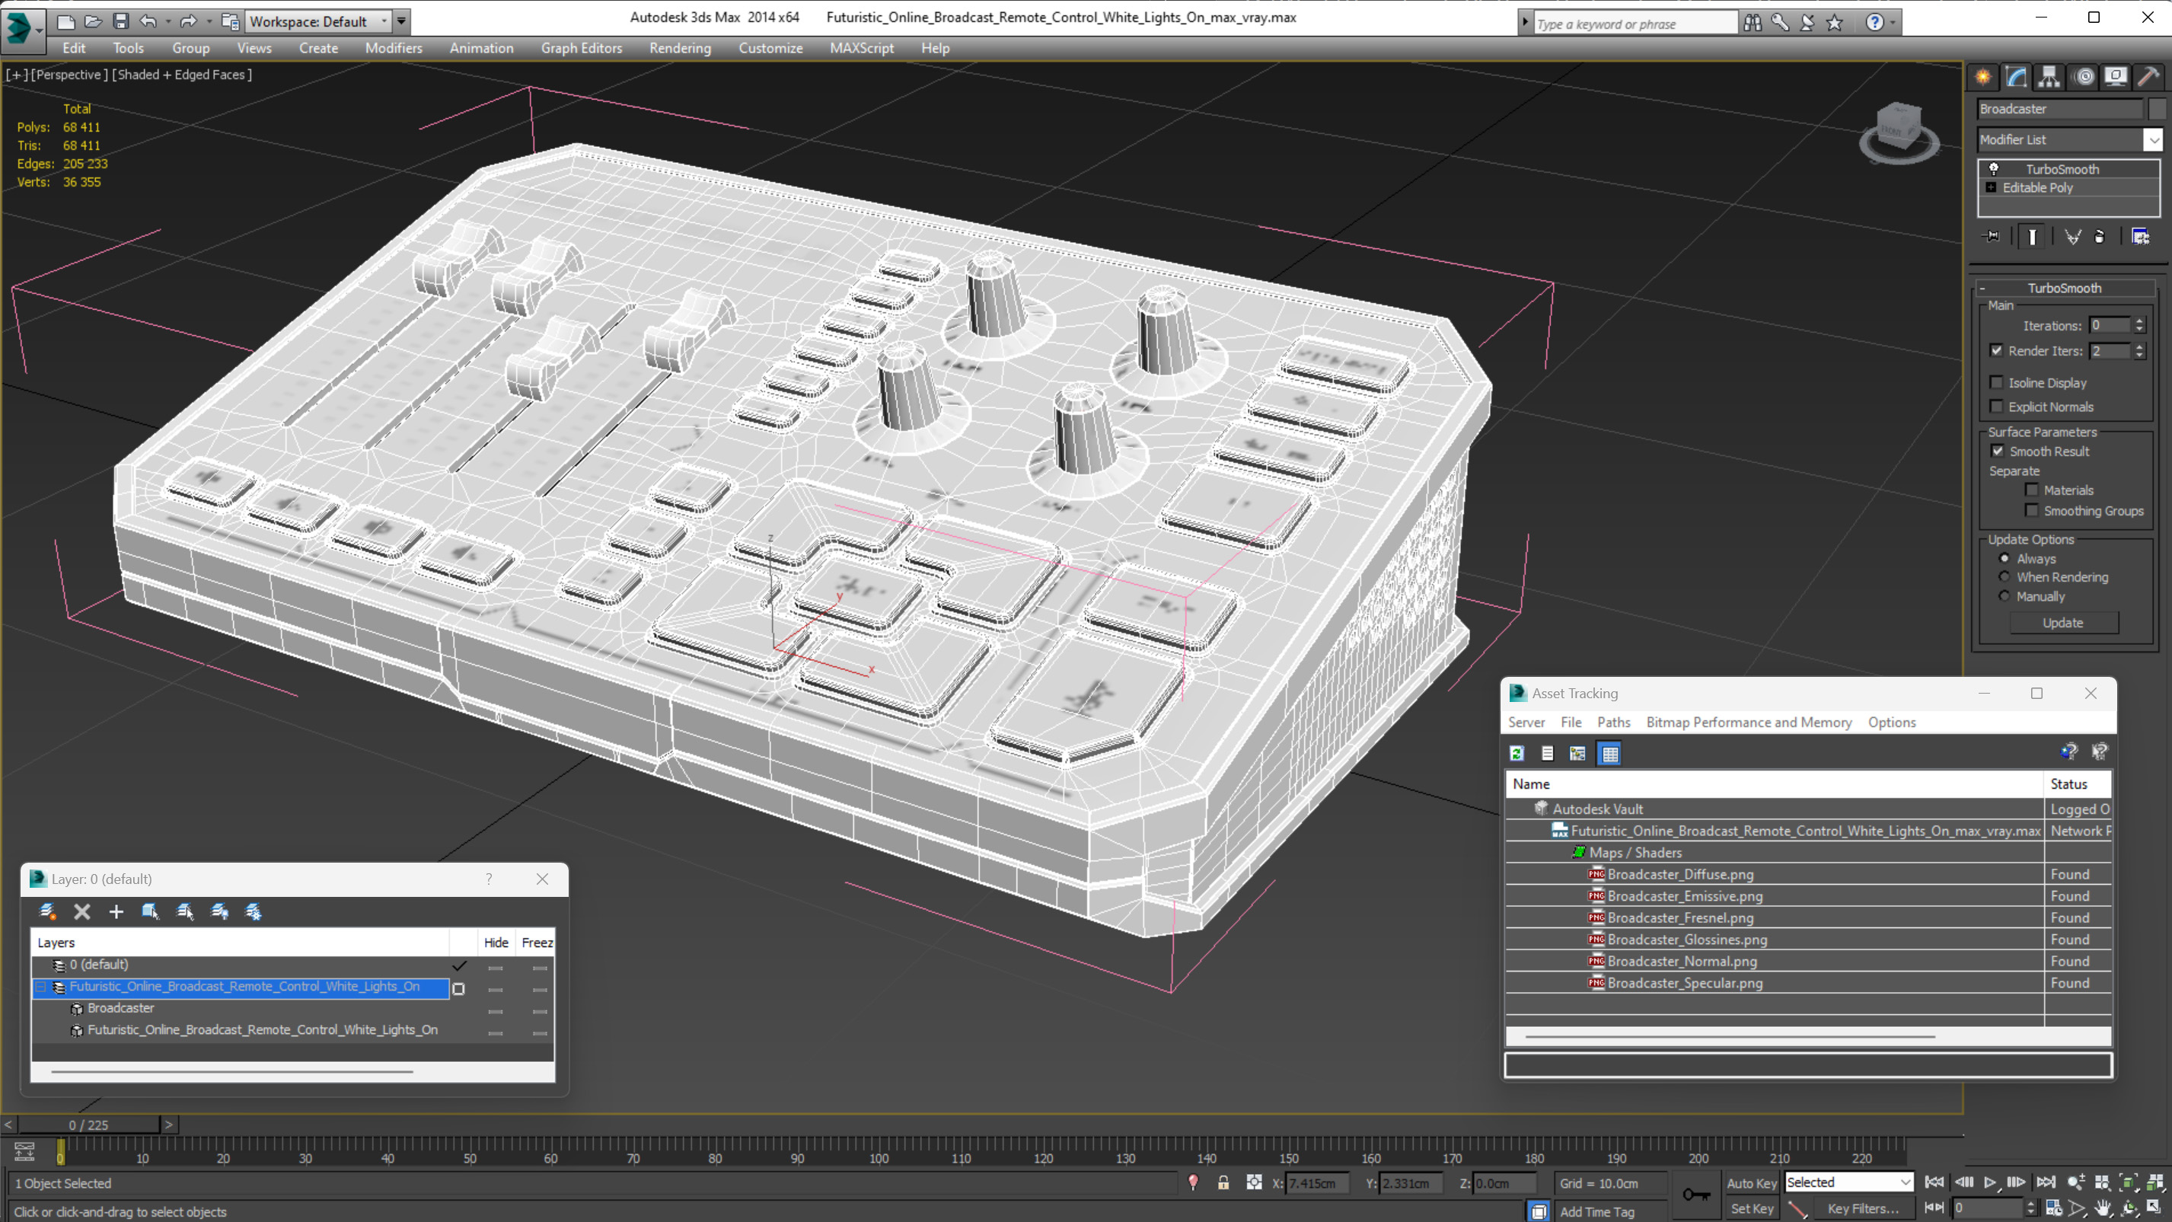Open the Paths menu in Asset Tracking
The height and width of the screenshot is (1222, 2172).
pos(1613,722)
